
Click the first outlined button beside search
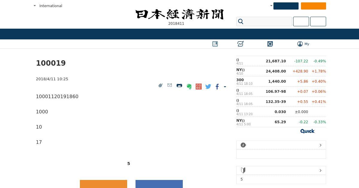tap(301, 21)
